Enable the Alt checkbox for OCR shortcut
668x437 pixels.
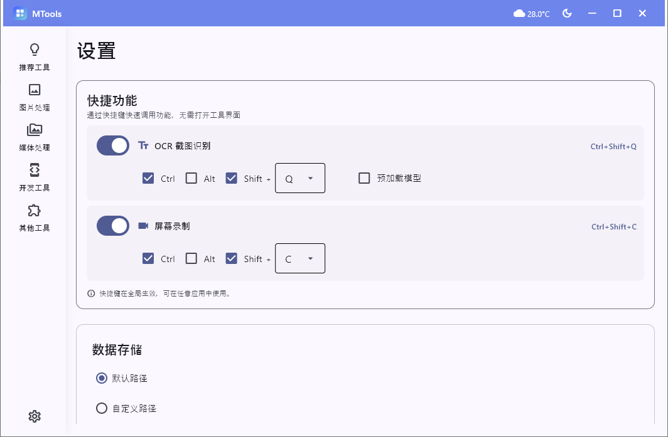click(190, 178)
